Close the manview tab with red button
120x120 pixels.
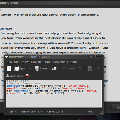27,76
